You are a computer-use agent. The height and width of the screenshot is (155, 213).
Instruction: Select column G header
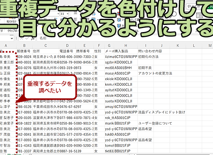[109, 46]
